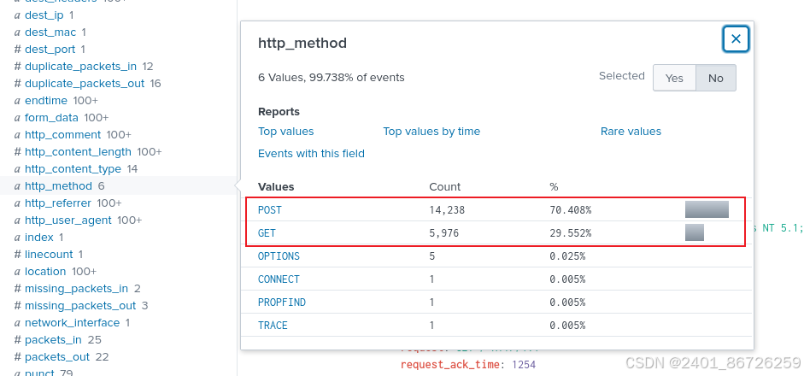The width and height of the screenshot is (804, 376).
Task: Filter by the TRACE value
Action: 273,326
